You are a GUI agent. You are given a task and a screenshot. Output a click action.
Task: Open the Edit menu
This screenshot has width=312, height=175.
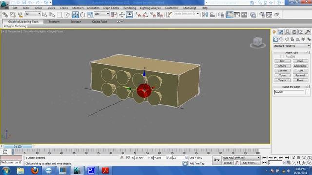(x=15, y=8)
